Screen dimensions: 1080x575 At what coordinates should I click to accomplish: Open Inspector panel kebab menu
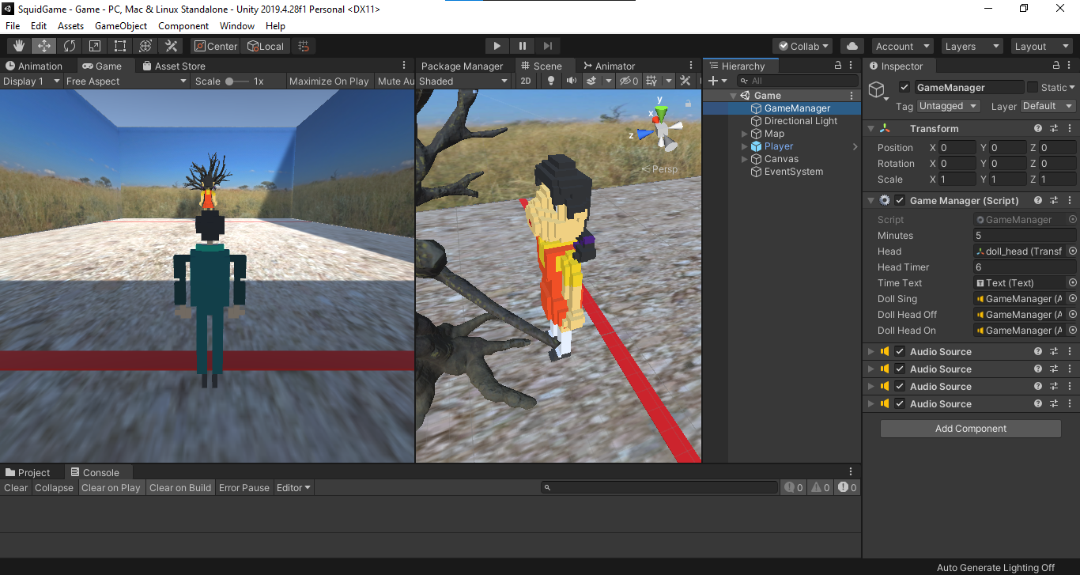click(x=1070, y=66)
